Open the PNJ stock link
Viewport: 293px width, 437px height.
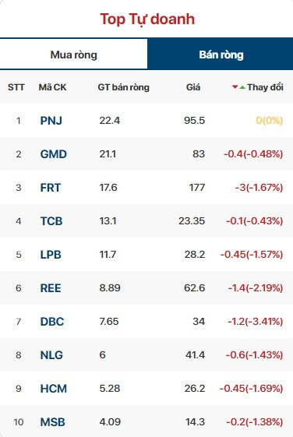point(51,121)
